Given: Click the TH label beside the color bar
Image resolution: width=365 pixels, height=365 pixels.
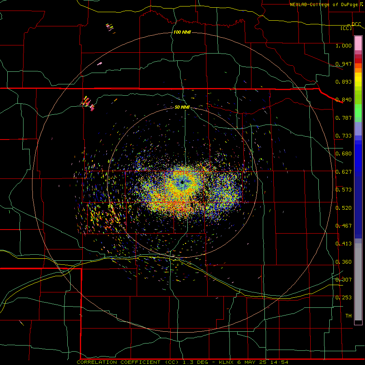Looking at the screenshot, I should [x=348, y=316].
